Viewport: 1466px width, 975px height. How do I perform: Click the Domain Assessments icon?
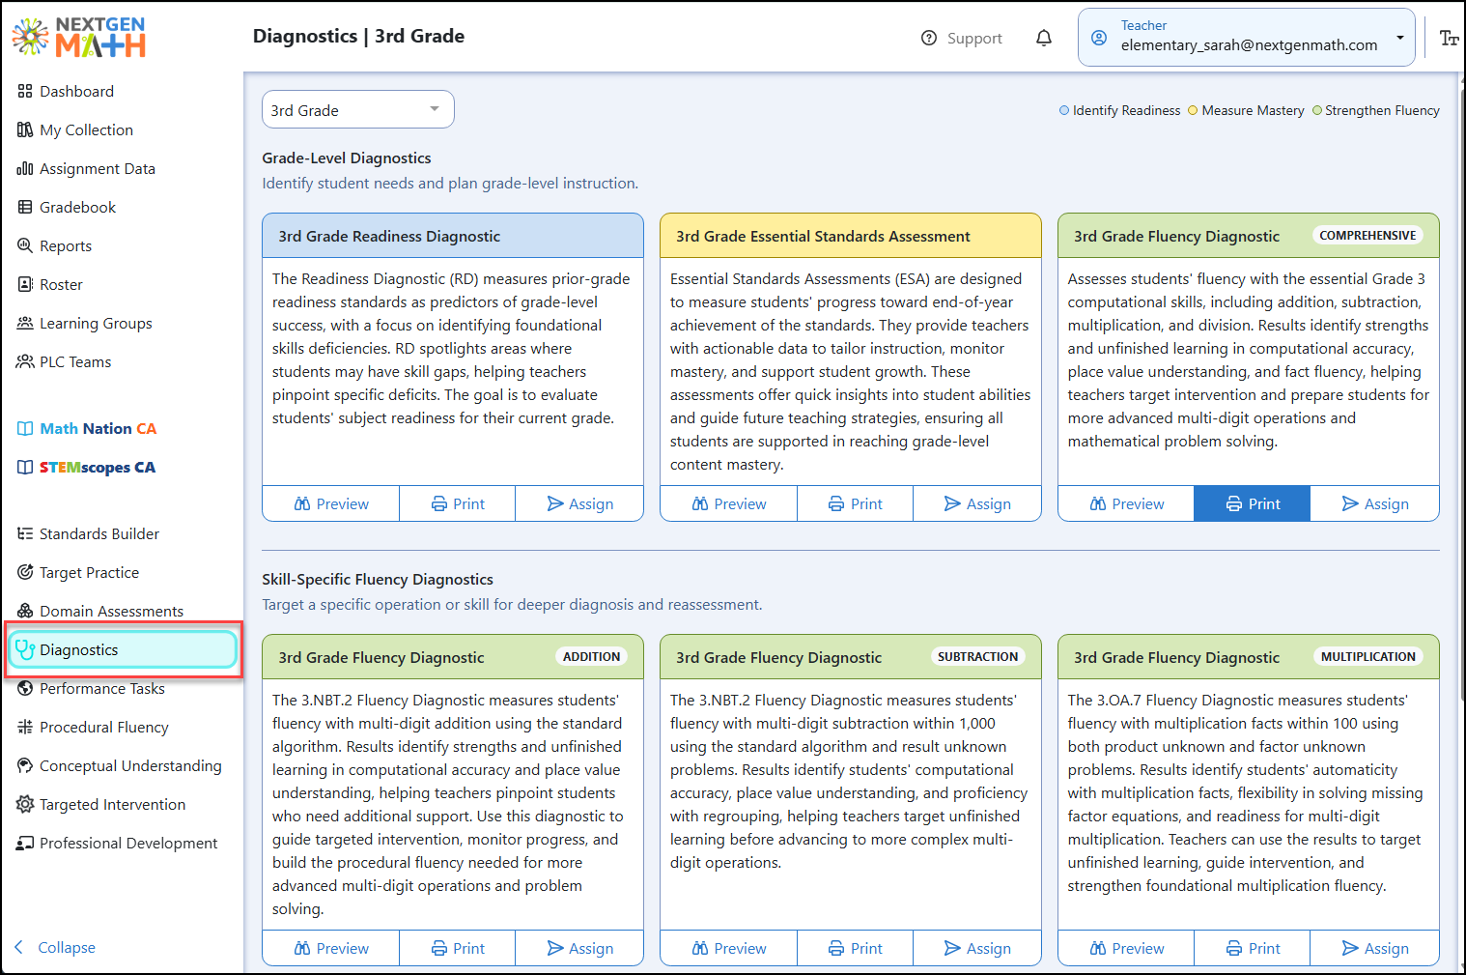coord(25,611)
